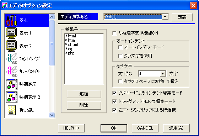Image resolution: width=199 pixels, height=136 pixels.
Task: Enable オートインデントモード checkbox
Action: (x=120, y=47)
